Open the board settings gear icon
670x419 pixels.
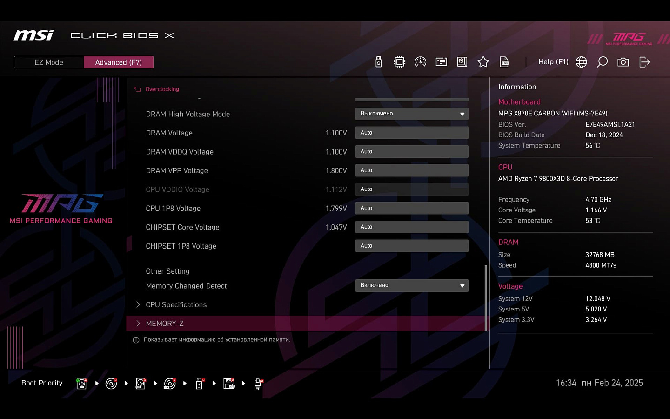462,62
